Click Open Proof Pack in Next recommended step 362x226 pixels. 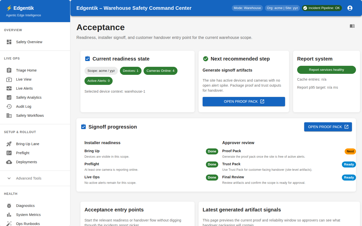point(244,101)
